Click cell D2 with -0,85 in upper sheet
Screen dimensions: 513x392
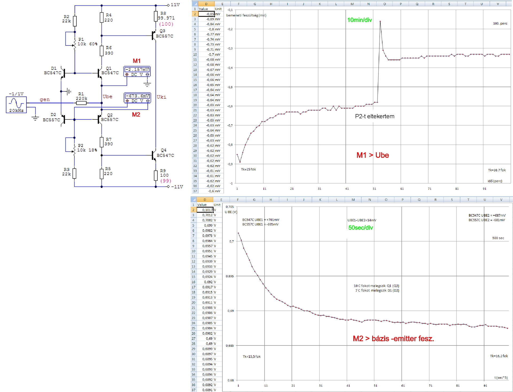(206, 14)
